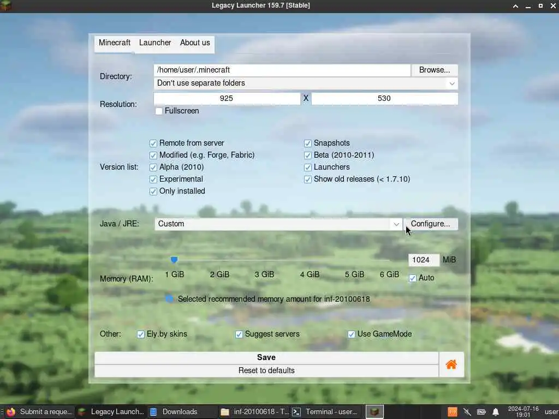559x419 pixels.
Task: Click the Browse... button
Action: [435, 70]
